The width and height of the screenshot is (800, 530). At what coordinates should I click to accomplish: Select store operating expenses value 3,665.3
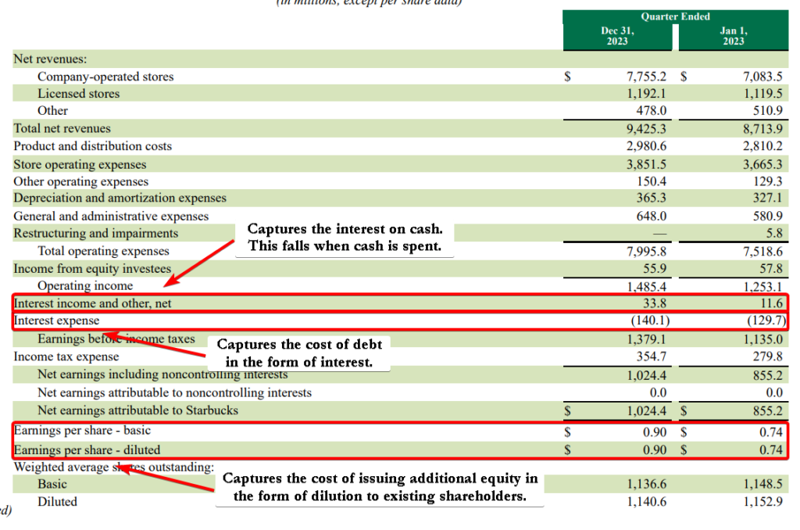click(x=762, y=164)
